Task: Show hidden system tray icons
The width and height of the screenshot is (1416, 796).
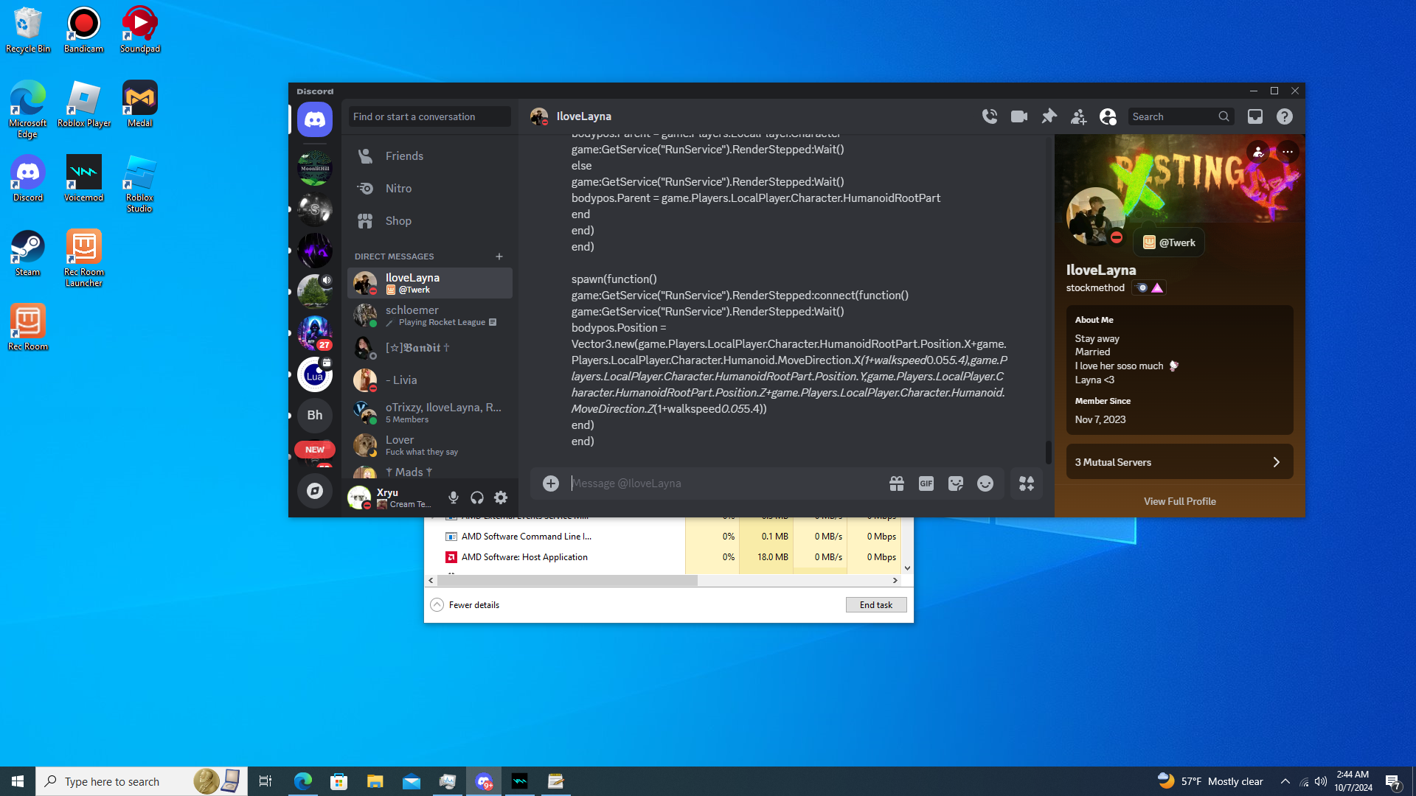Action: coord(1285,781)
